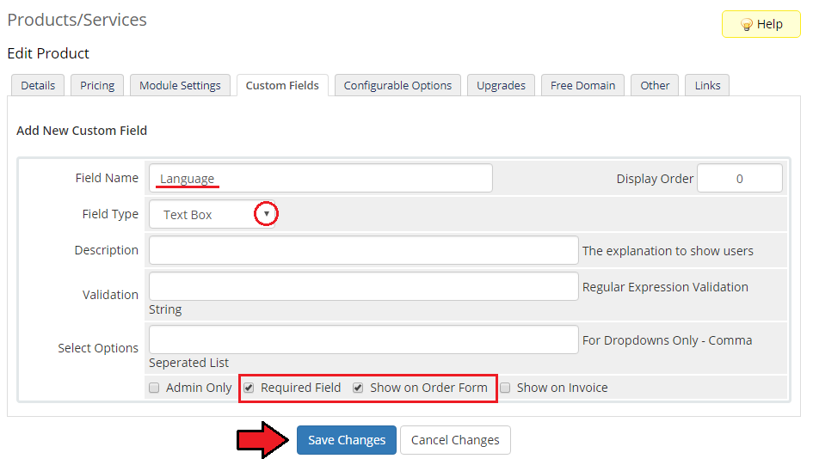This screenshot has height=471, width=813.
Task: Click the Field Name input containing Language
Action: [x=320, y=178]
